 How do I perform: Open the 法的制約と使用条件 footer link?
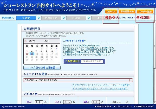104,106
